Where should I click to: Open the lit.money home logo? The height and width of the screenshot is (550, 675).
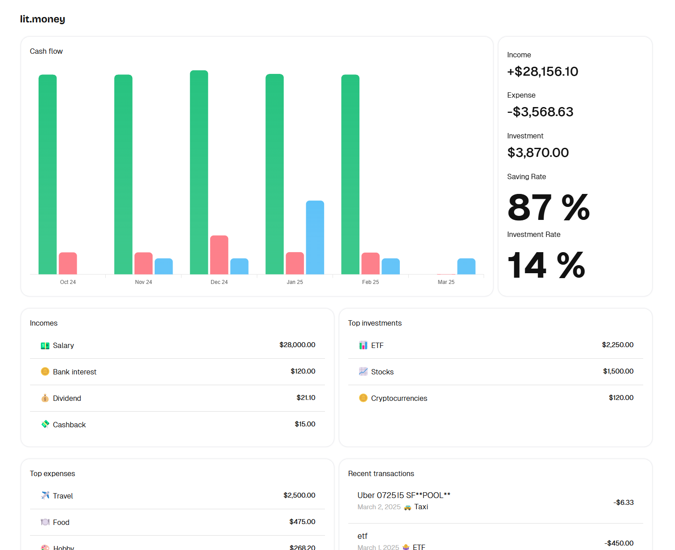click(x=43, y=19)
